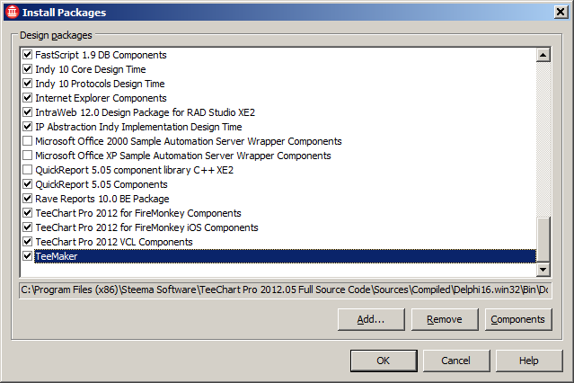Select 'TeeChart Pro 2012 for FireMonkey Components' row
This screenshot has width=574, height=383.
[x=138, y=213]
